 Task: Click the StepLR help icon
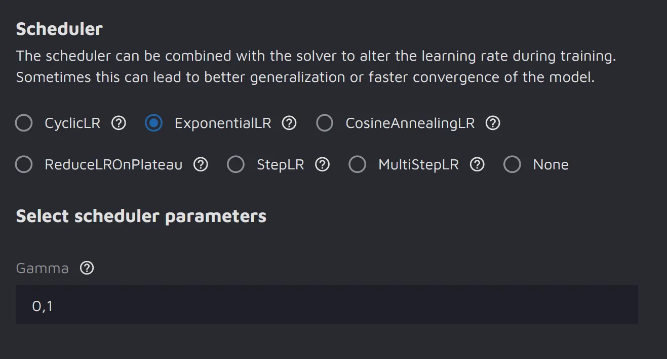point(323,164)
